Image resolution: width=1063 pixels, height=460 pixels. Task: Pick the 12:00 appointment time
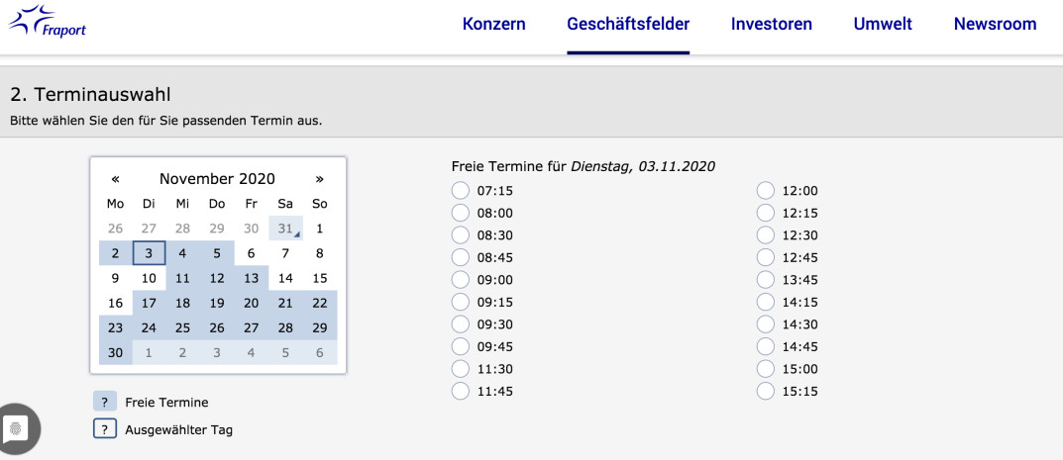click(765, 190)
